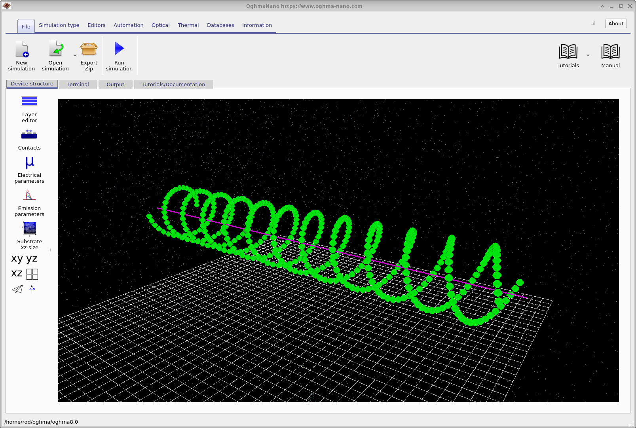Click the blue axis orientation icon

pyautogui.click(x=32, y=289)
